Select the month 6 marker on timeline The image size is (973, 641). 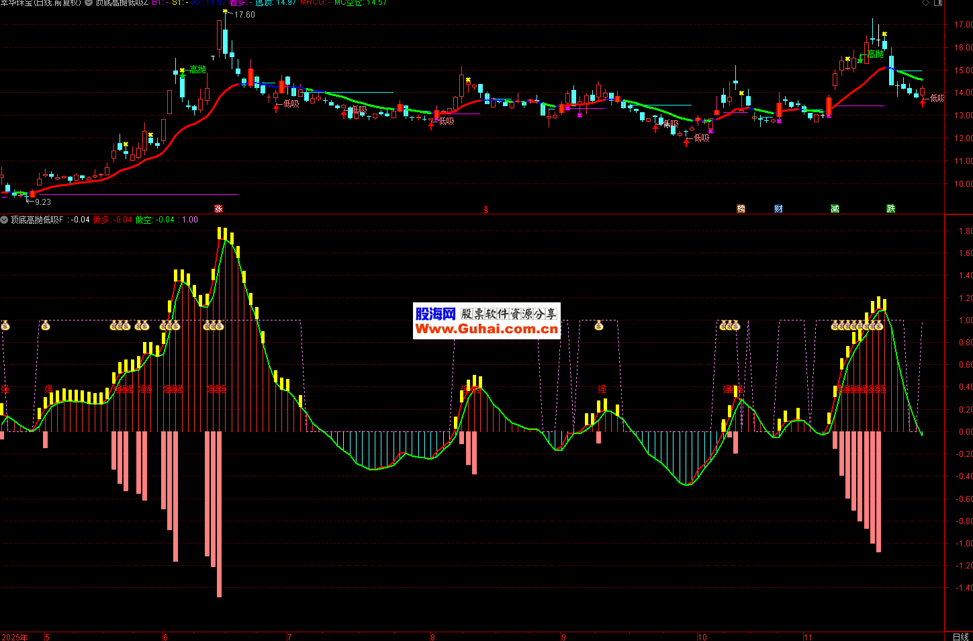165,637
